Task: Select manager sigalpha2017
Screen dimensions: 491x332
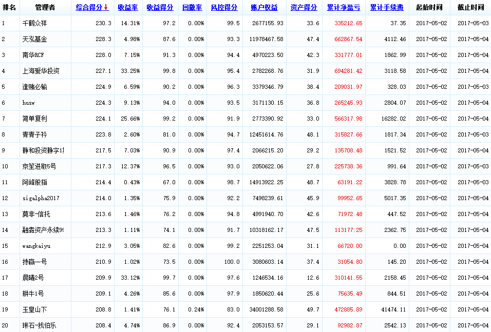Action: tap(41, 199)
